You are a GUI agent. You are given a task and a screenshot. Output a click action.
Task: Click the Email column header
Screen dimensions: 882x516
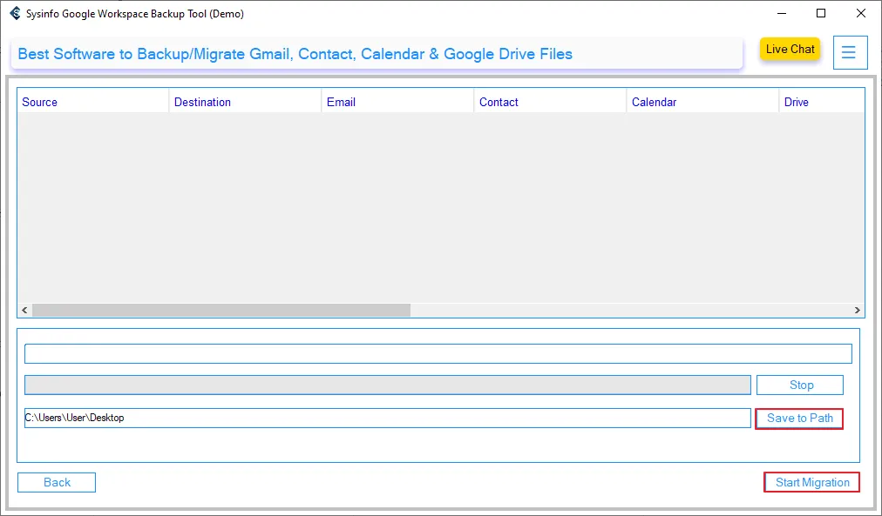[341, 102]
